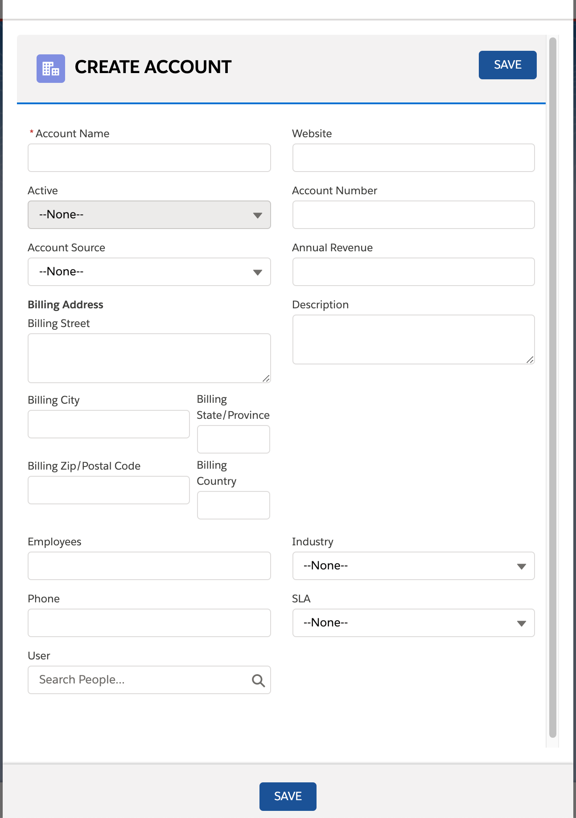Image resolution: width=576 pixels, height=818 pixels.
Task: Click the form's vertical scrollbar
Action: [553, 388]
